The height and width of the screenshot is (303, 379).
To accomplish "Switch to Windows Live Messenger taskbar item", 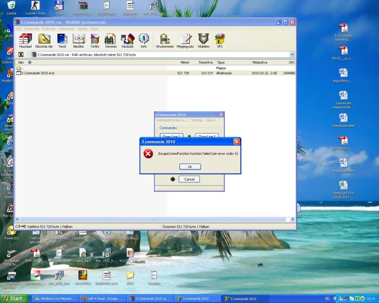I will point(56,299).
